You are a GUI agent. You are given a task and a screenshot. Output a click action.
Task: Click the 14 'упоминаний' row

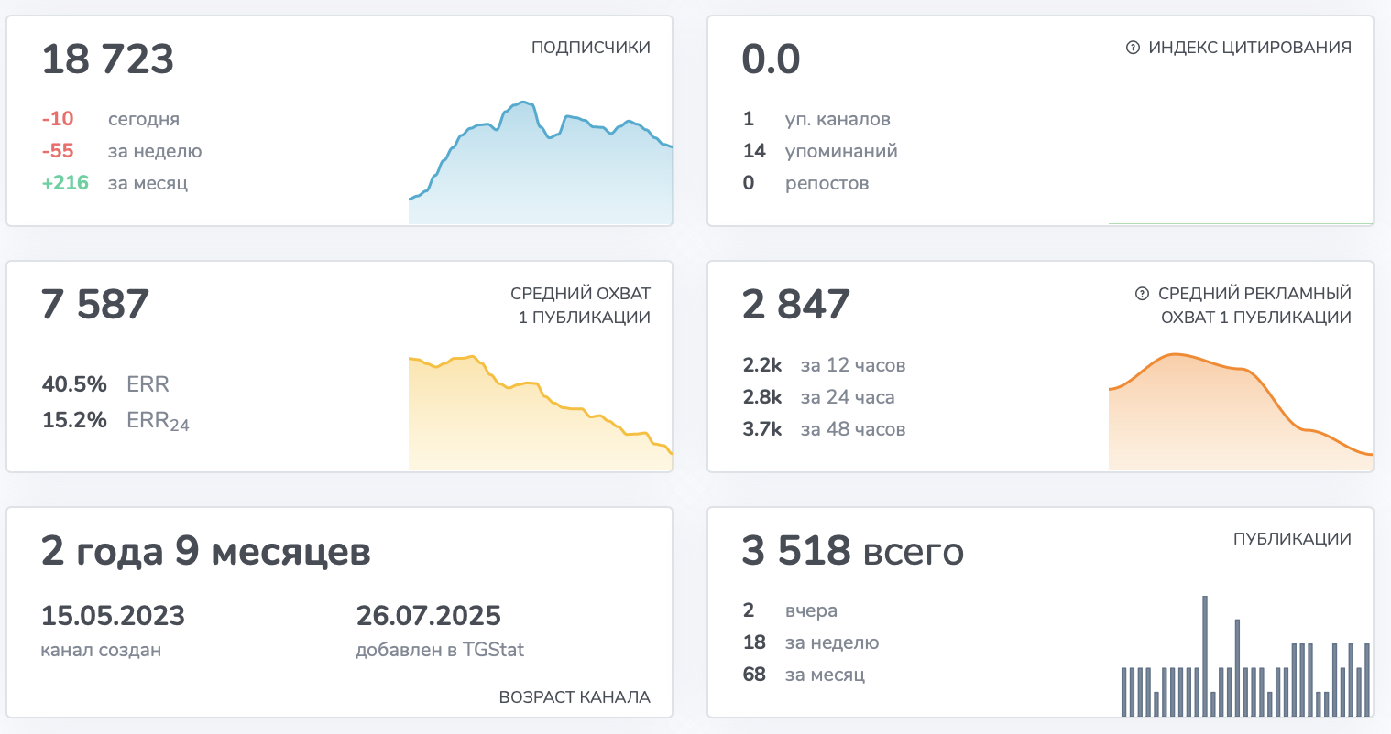(820, 151)
